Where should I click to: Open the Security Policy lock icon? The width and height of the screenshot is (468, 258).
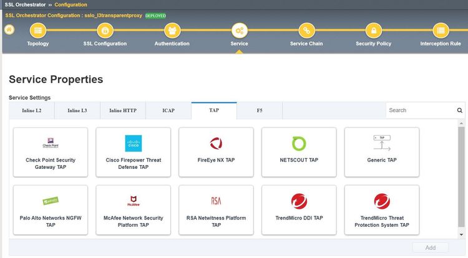[x=373, y=30]
